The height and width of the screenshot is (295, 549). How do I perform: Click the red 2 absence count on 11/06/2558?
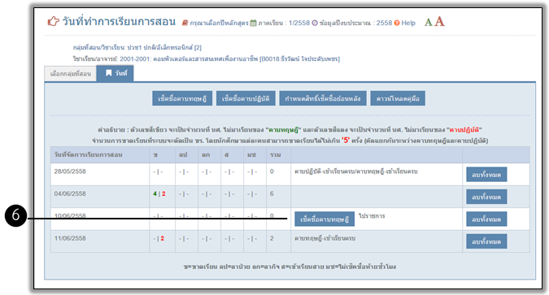pos(163,238)
